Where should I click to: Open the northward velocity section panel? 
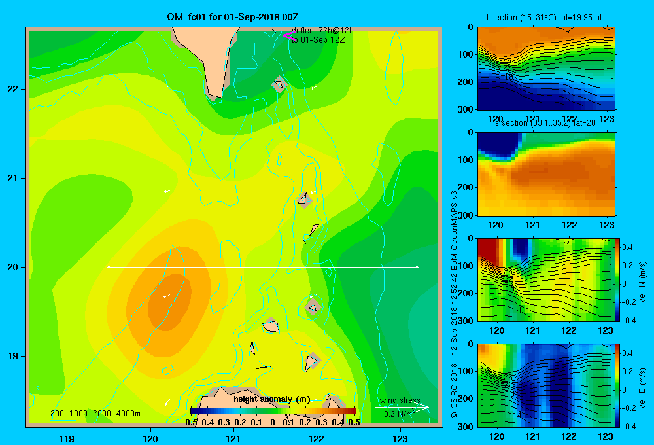click(x=546, y=279)
